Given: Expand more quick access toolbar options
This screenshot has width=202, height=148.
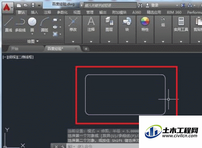Looking at the screenshot, I should [x=39, y=5].
